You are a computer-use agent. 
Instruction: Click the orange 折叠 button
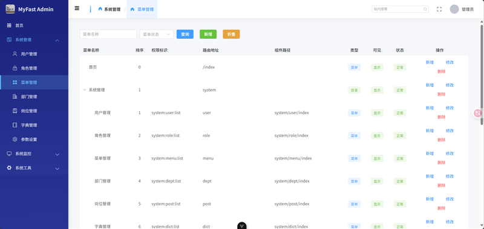[231, 34]
